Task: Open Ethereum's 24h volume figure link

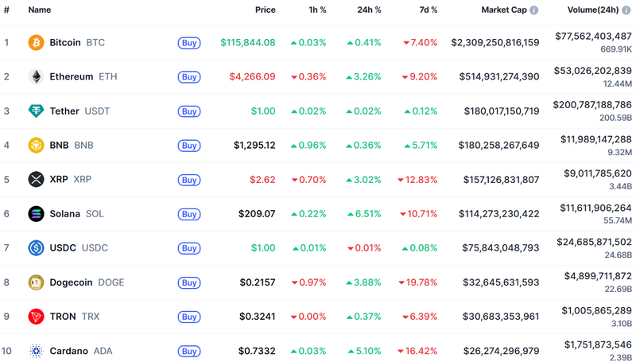Action: coord(592,71)
